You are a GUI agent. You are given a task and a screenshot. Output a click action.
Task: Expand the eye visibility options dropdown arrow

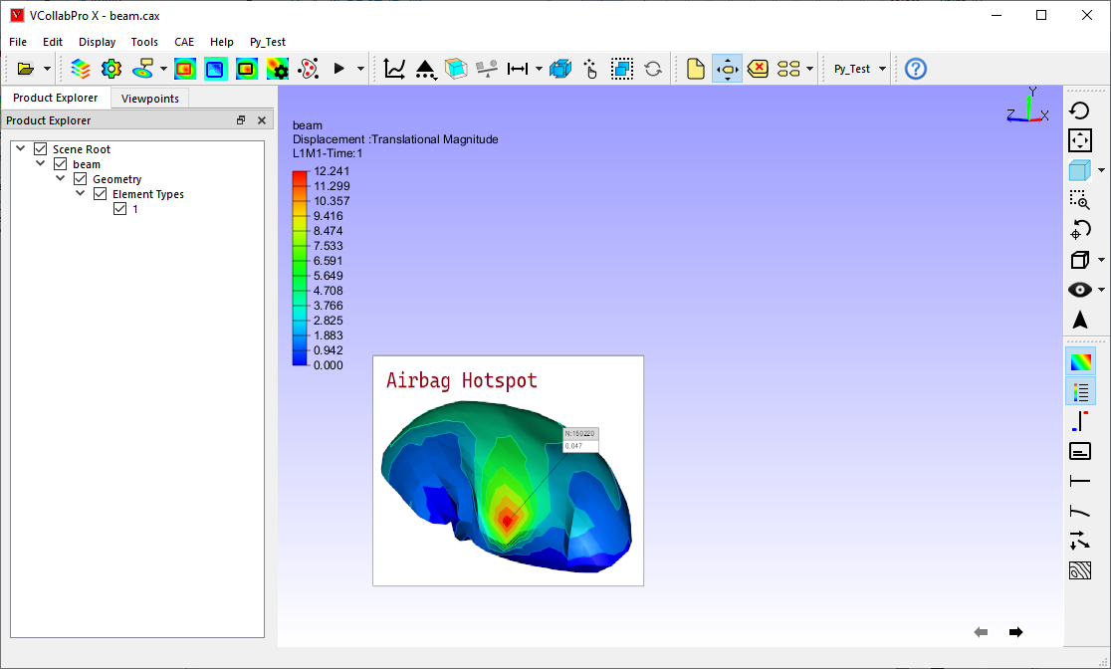click(x=1101, y=289)
